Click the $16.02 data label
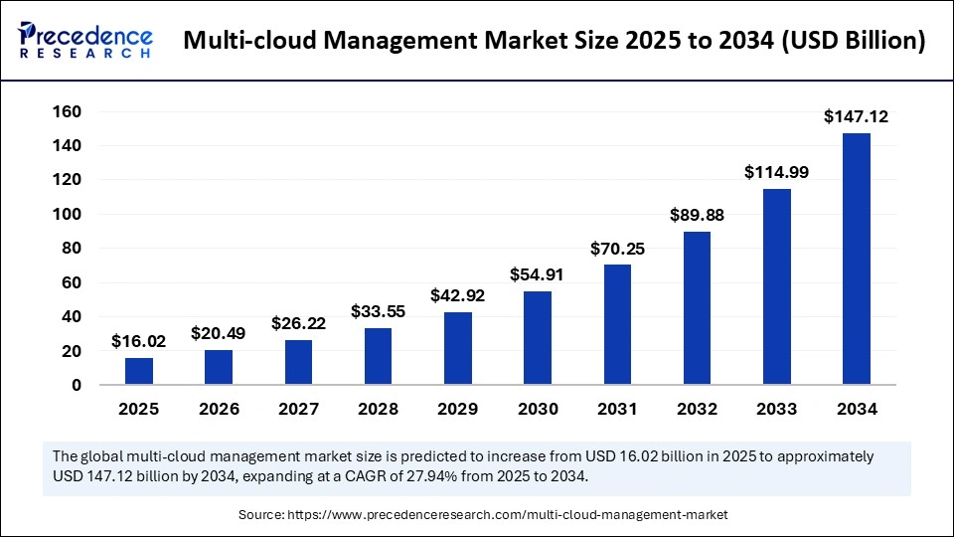954x537 pixels. click(139, 341)
